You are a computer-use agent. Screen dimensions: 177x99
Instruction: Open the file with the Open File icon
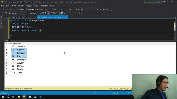(18, 9)
